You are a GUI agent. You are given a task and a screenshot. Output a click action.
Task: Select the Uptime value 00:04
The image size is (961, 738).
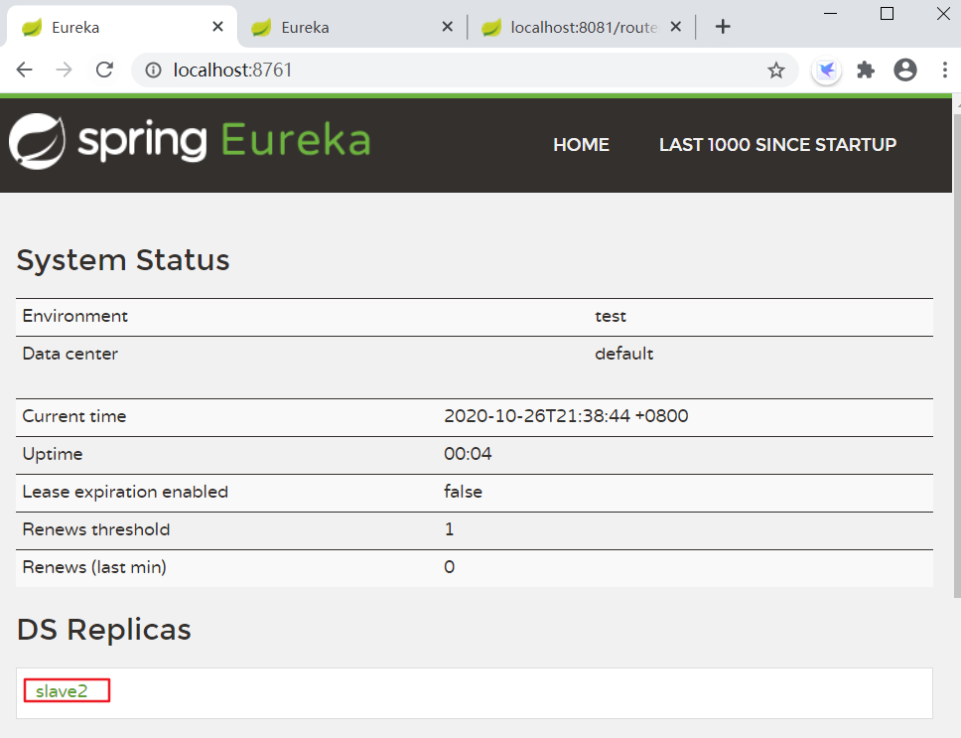tap(468, 454)
